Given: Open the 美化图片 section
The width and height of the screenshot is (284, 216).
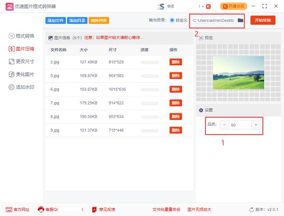Looking at the screenshot, I should click(21, 74).
